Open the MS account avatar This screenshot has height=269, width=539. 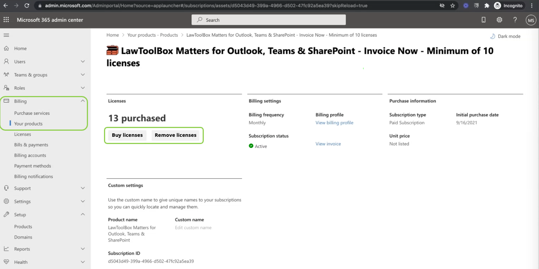(x=531, y=20)
